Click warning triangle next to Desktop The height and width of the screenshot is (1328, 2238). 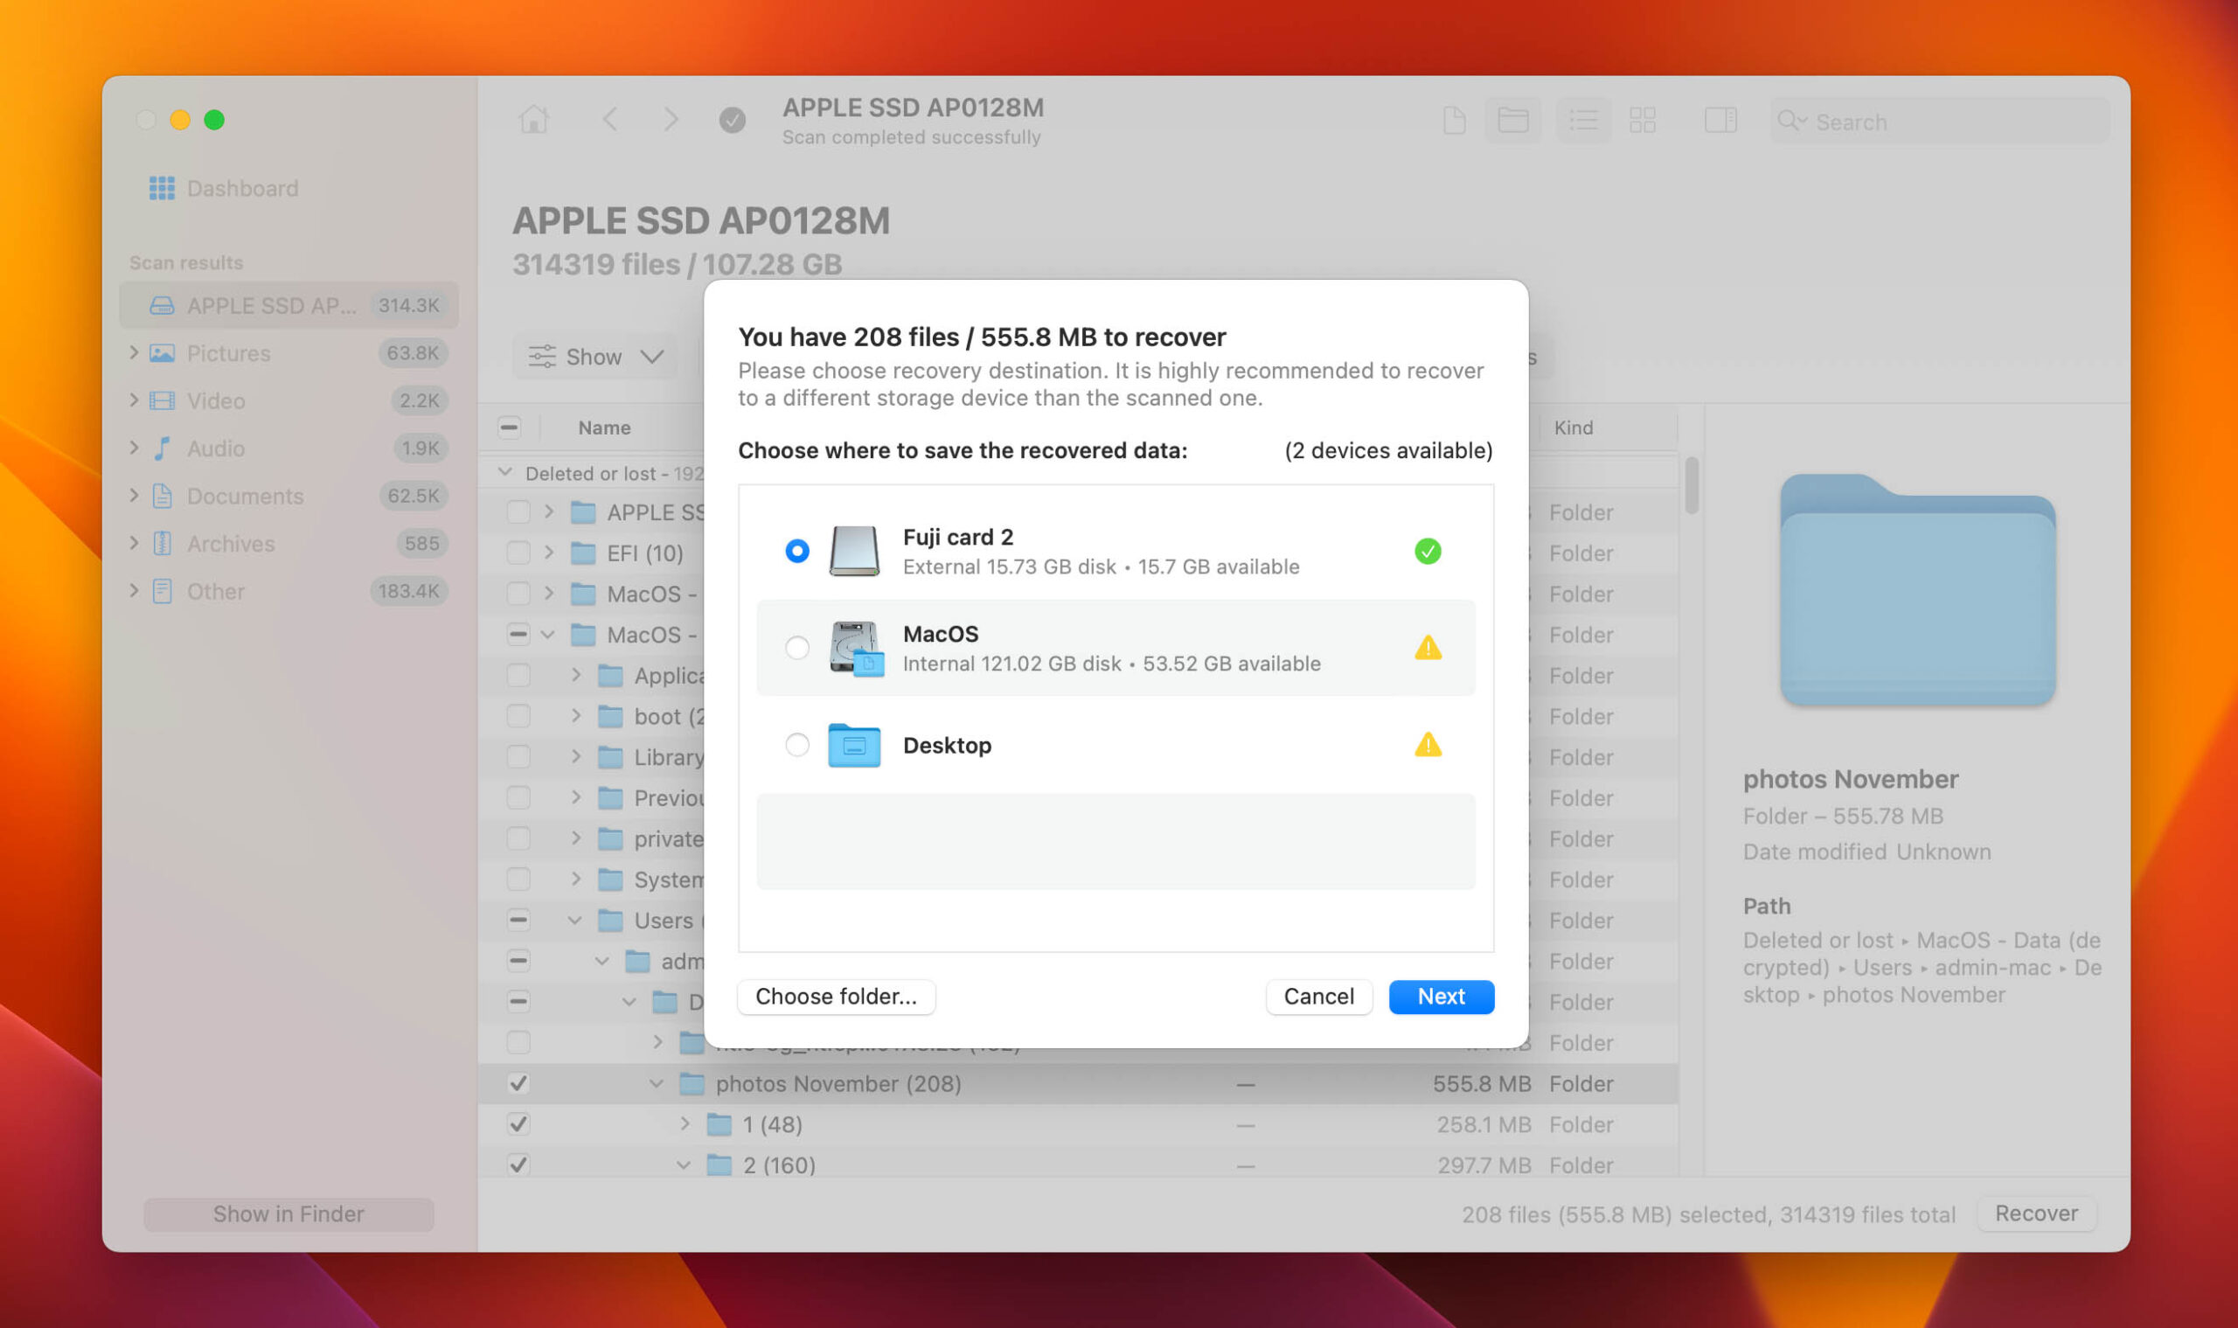tap(1428, 744)
